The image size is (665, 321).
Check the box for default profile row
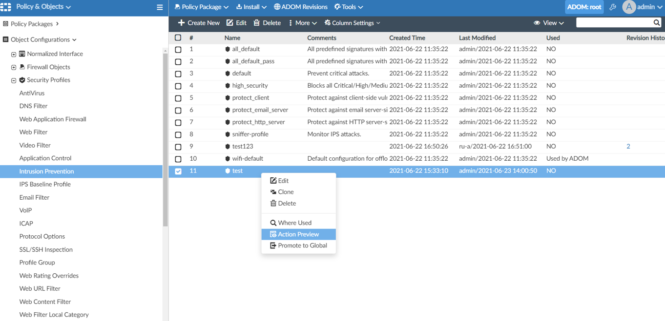point(178,74)
